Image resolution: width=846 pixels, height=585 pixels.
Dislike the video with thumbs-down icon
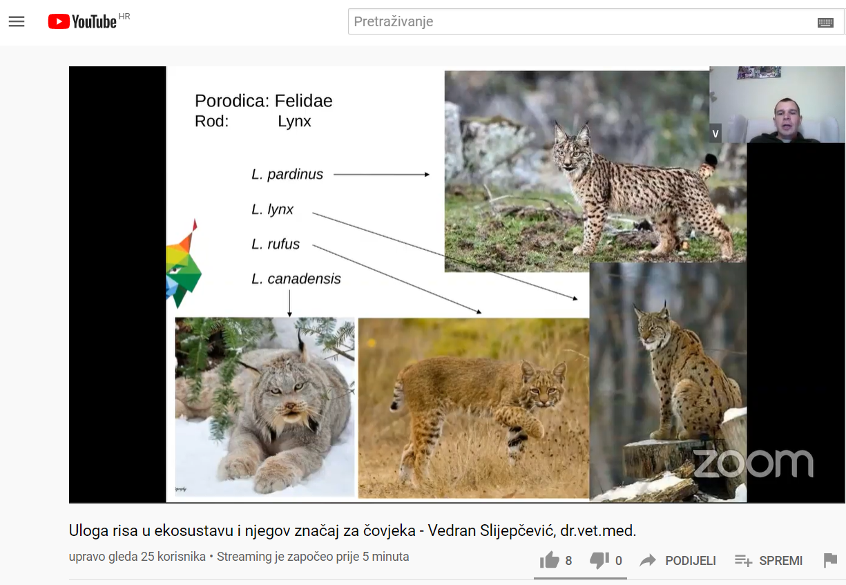click(599, 560)
